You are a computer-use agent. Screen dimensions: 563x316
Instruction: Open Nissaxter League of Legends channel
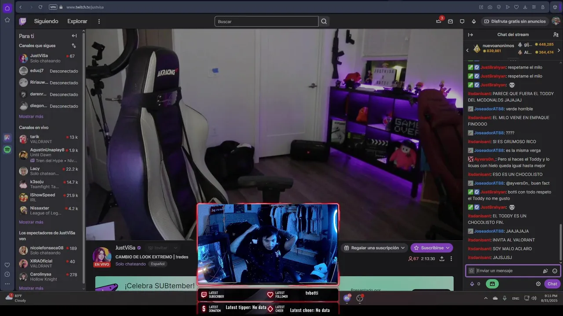(48, 211)
